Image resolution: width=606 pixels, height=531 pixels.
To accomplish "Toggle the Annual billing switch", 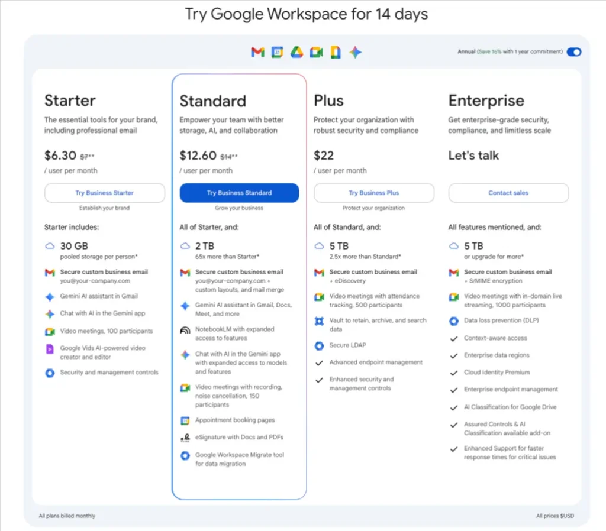I will (573, 52).
